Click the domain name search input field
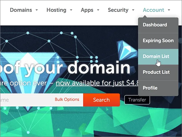Image resolution: width=182 pixels, height=137 pixels. [x=27, y=100]
